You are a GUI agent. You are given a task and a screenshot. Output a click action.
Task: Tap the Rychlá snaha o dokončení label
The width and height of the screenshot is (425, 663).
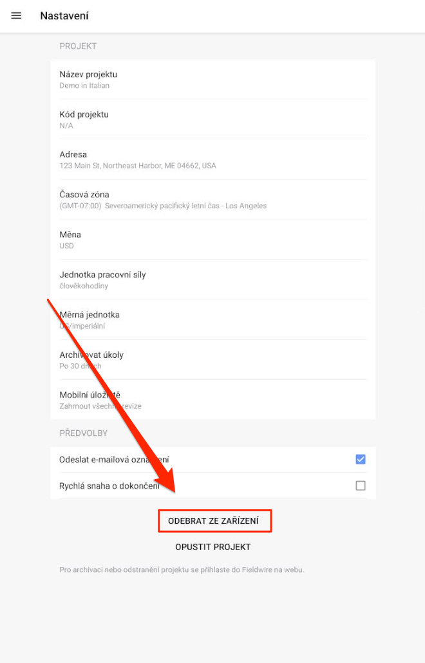pyautogui.click(x=109, y=486)
